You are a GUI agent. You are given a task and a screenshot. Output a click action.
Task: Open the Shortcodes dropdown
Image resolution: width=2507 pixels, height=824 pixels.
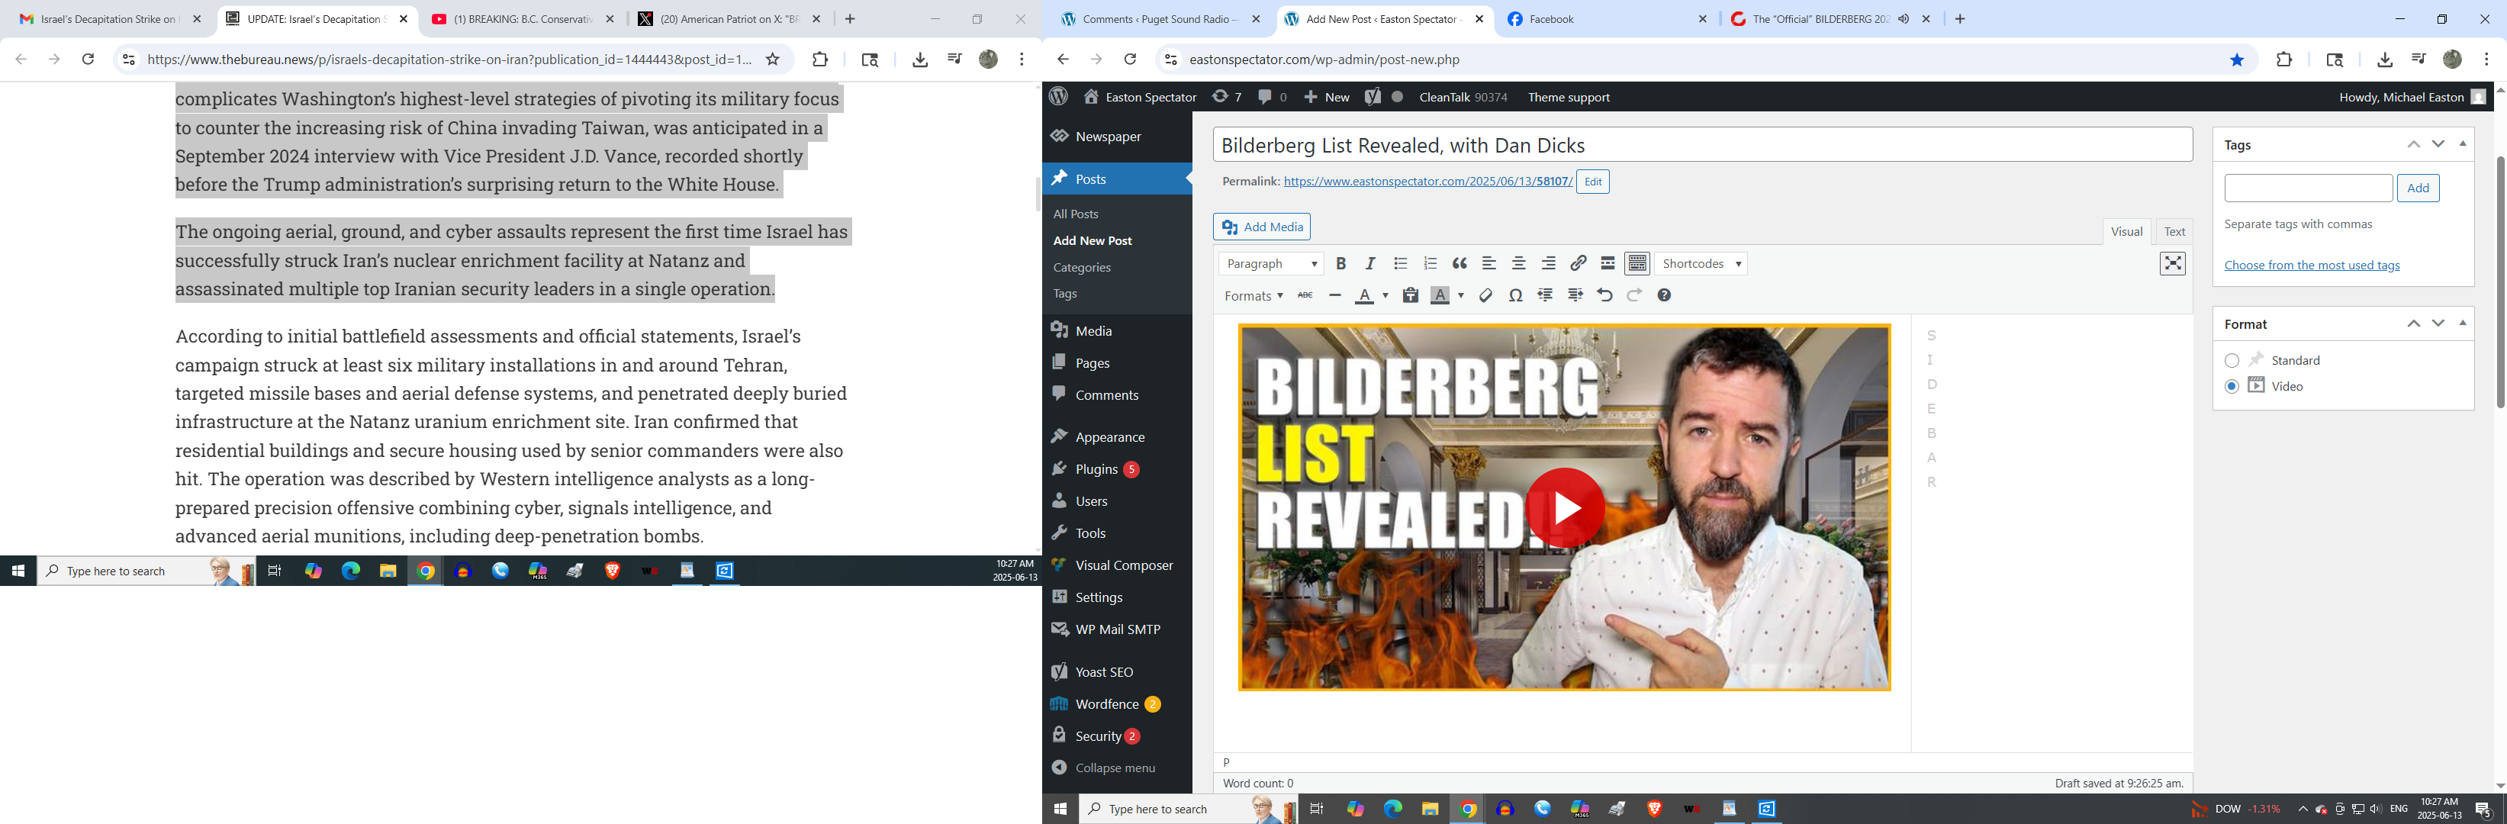click(x=1701, y=264)
